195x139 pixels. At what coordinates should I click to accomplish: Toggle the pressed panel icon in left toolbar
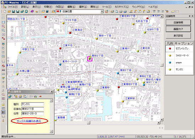[x=3, y=112]
